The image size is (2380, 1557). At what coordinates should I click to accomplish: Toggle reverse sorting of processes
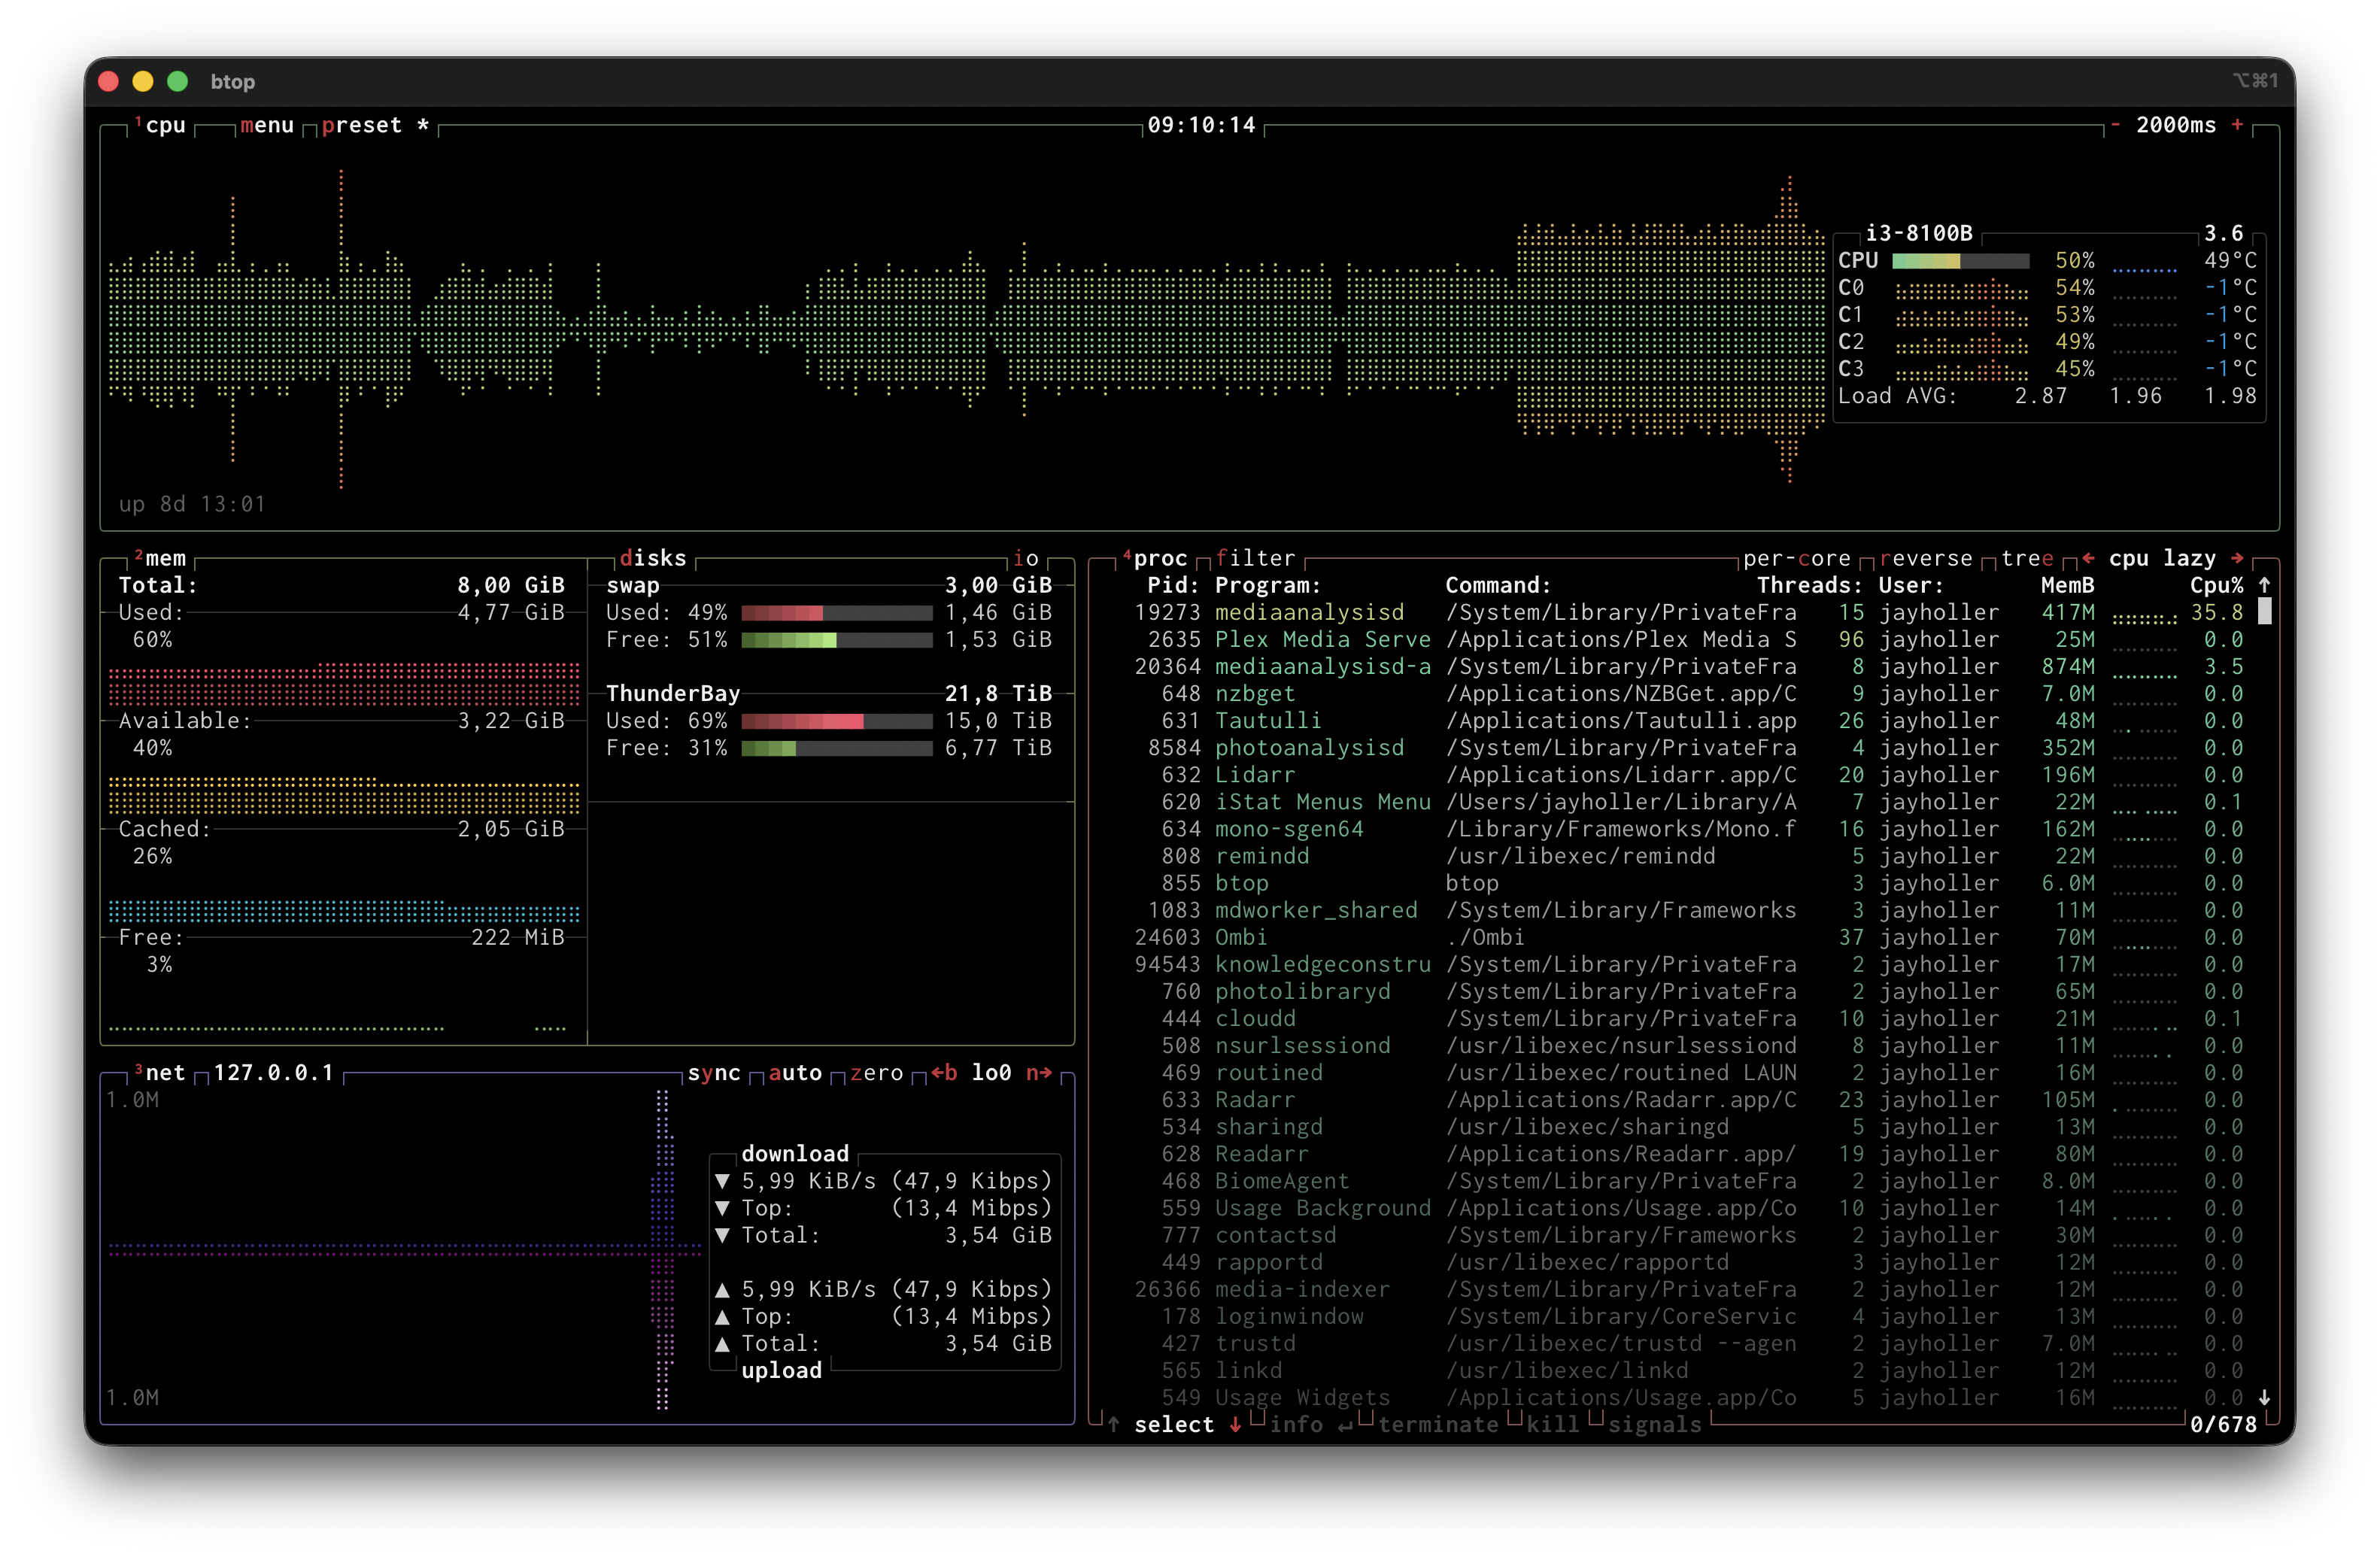(x=1925, y=558)
